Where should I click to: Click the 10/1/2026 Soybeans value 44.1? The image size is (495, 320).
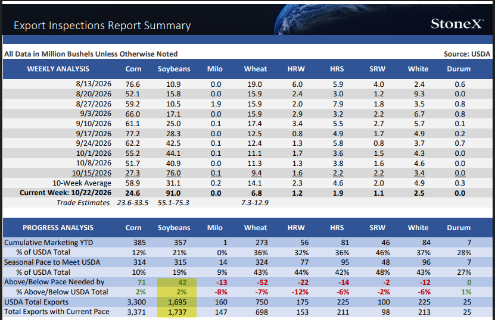[173, 153]
